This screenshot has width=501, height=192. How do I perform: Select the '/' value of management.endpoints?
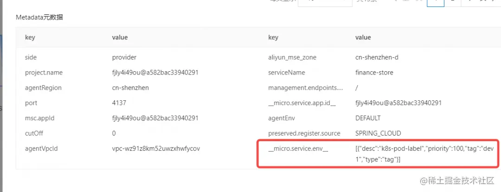357,88
